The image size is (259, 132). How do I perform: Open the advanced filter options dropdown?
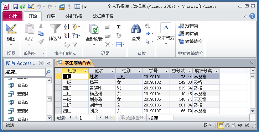(76, 35)
